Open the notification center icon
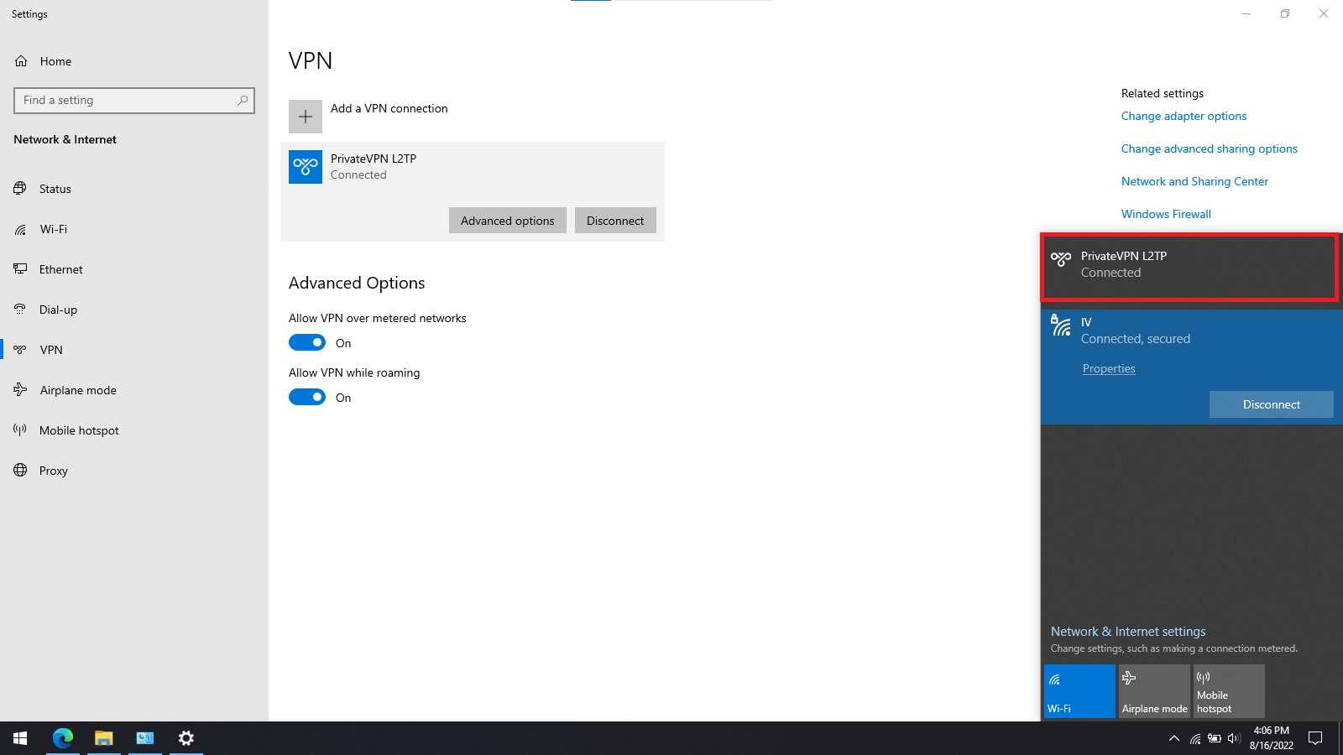Image resolution: width=1343 pixels, height=755 pixels. click(1315, 738)
